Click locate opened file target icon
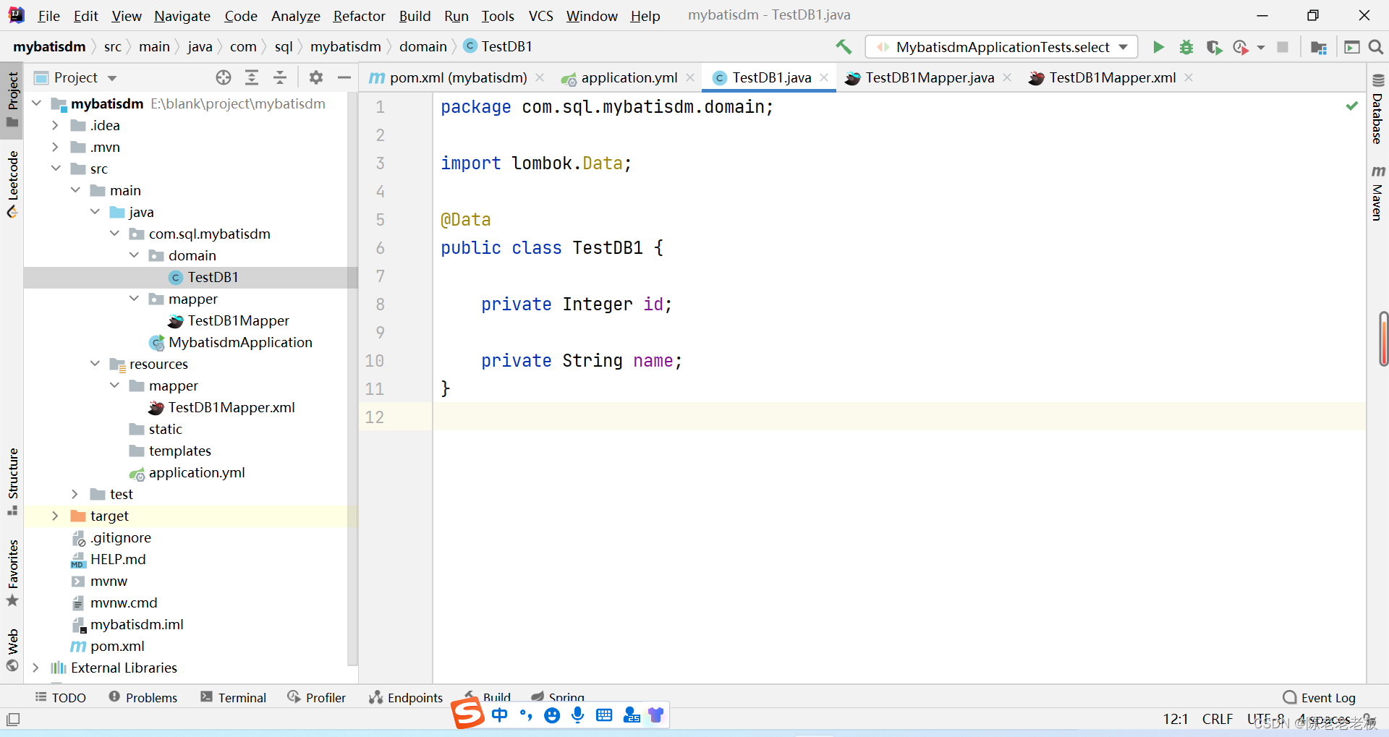1389x737 pixels. (x=224, y=77)
